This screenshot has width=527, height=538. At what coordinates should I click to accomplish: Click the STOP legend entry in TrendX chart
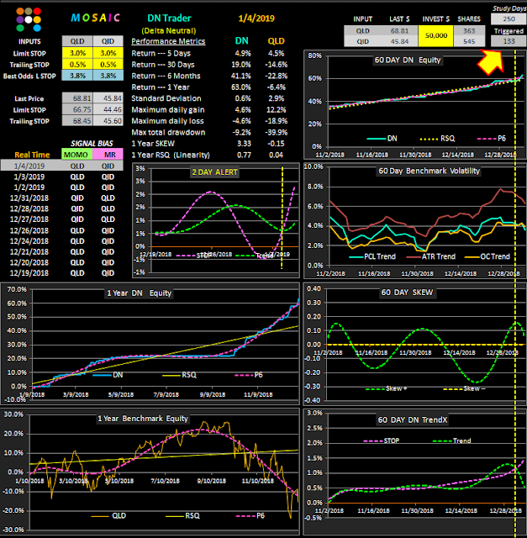382,440
